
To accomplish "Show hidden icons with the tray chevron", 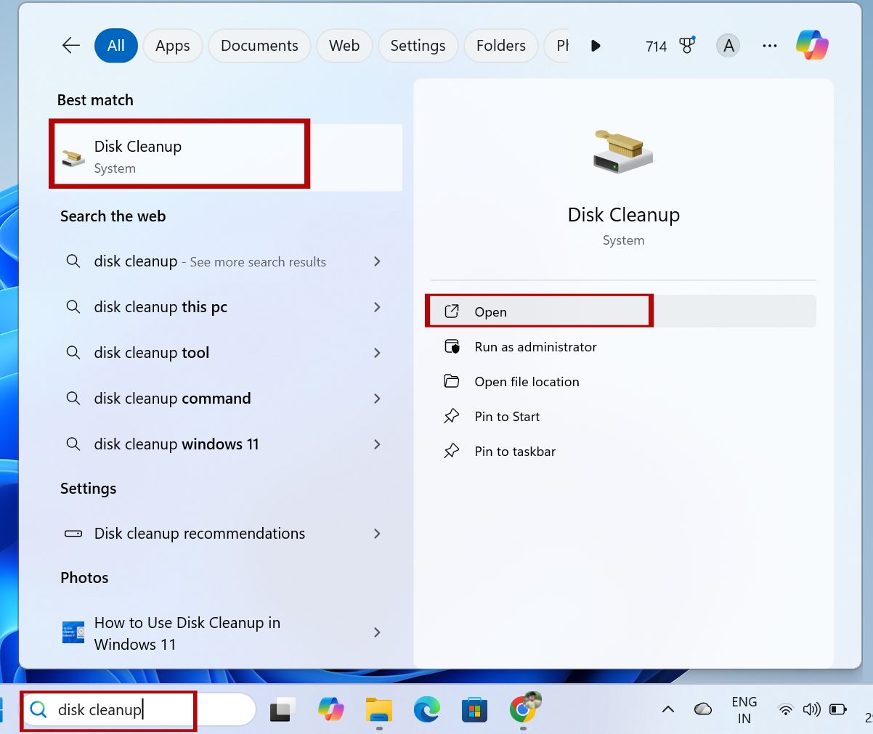I will [x=667, y=709].
